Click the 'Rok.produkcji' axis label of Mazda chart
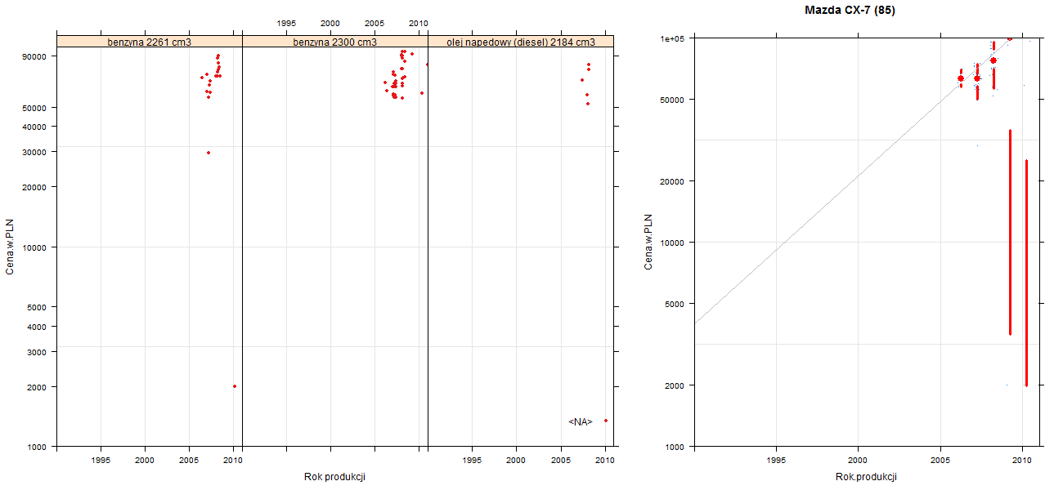Screen dimensions: 1063x490 [x=867, y=476]
